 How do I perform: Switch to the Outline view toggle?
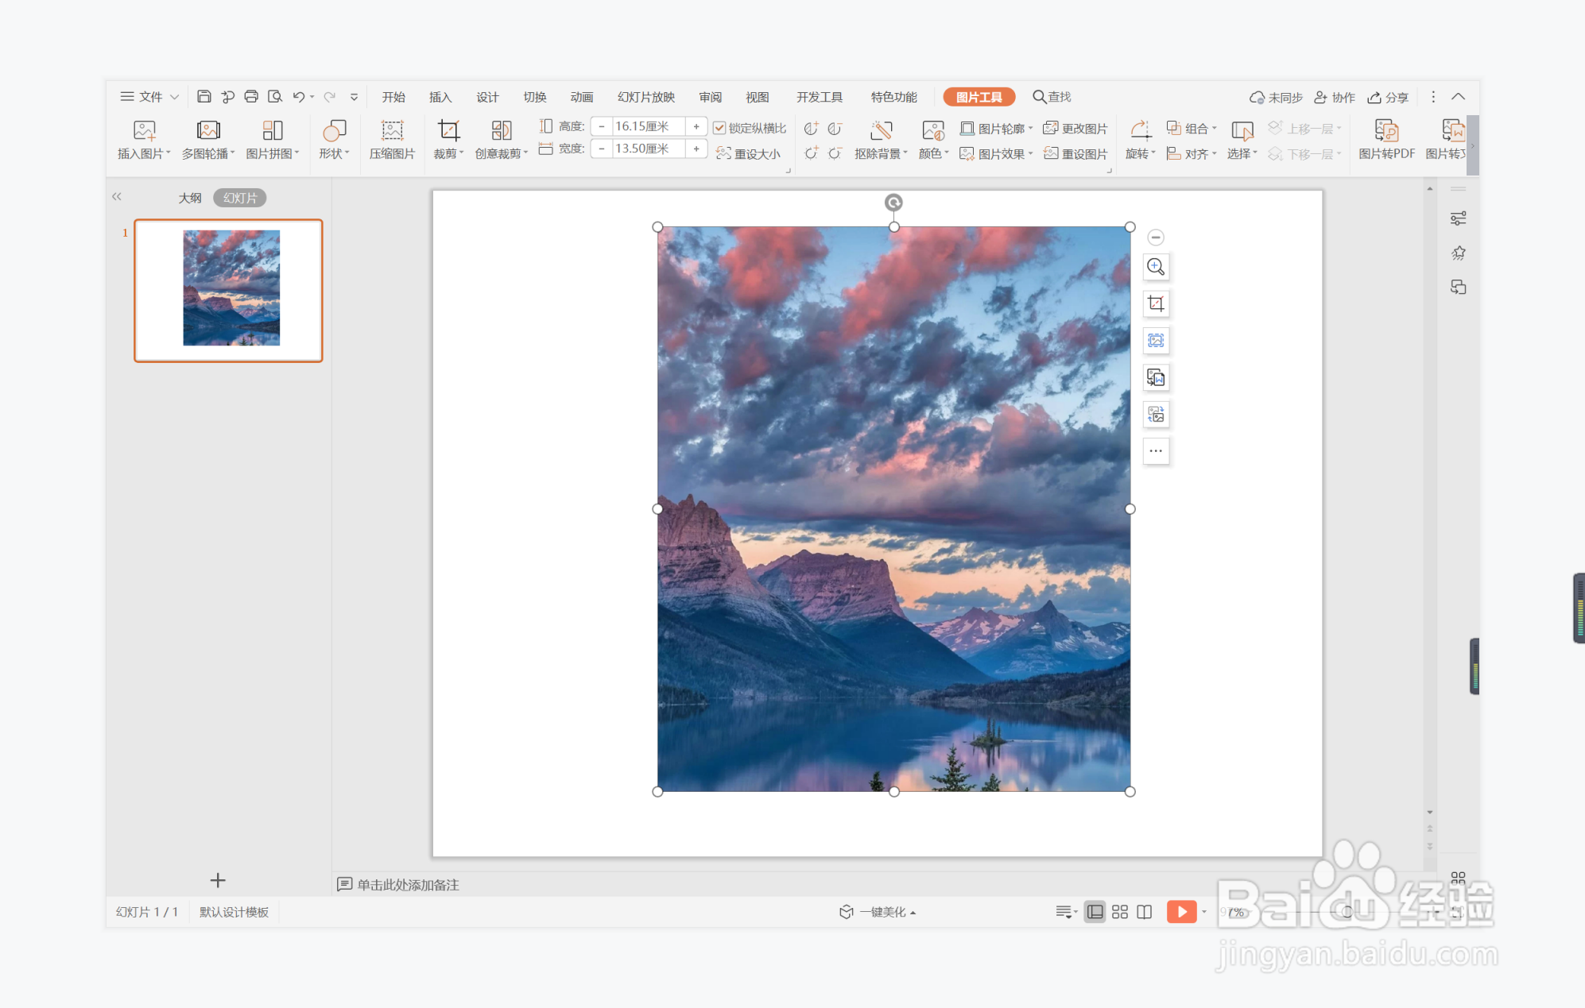click(x=189, y=198)
